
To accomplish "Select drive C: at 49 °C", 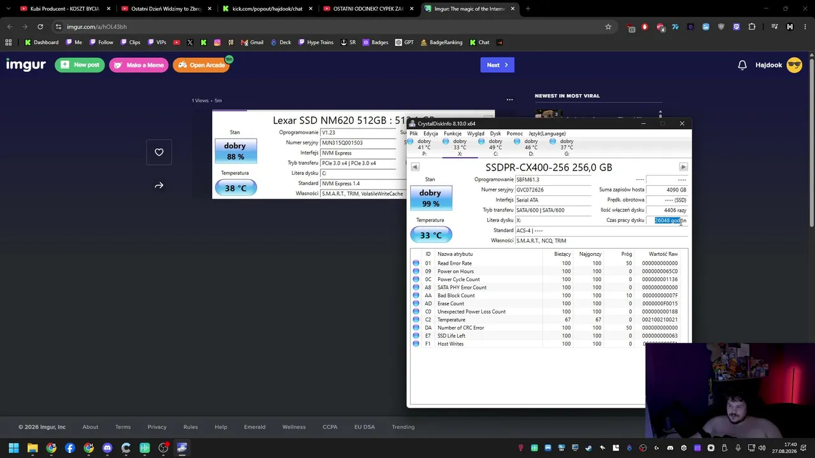I will pos(495,147).
